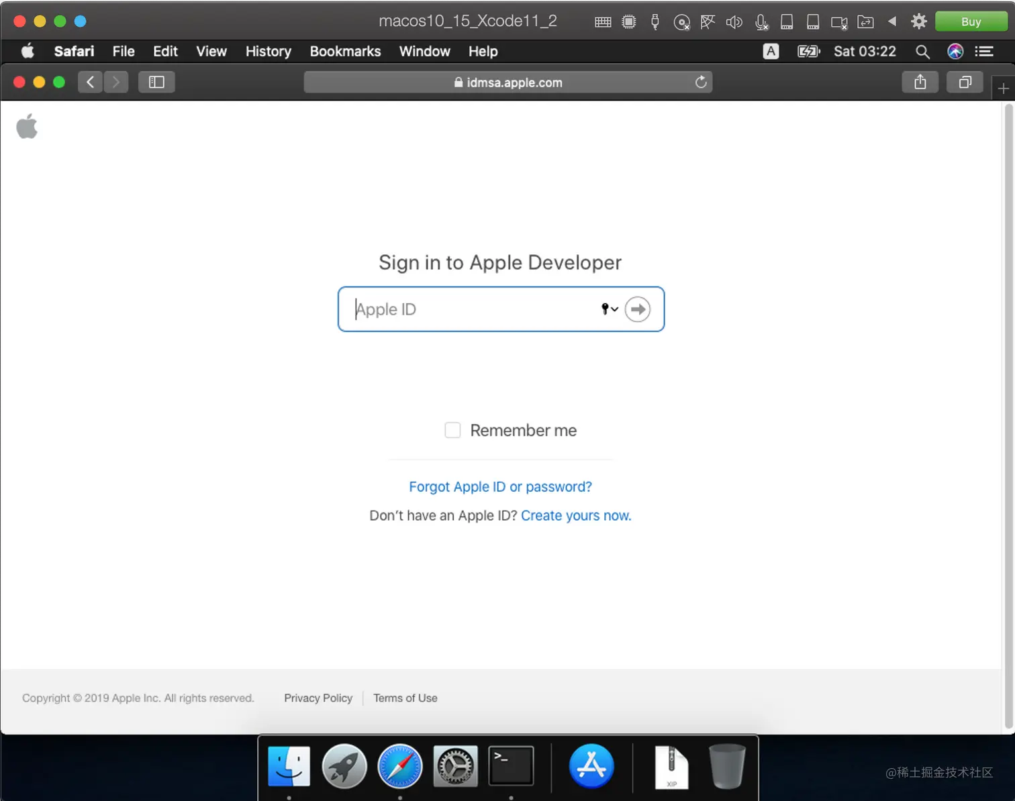This screenshot has width=1015, height=801.
Task: Click the CD/DVD drive icon
Action: 681,22
